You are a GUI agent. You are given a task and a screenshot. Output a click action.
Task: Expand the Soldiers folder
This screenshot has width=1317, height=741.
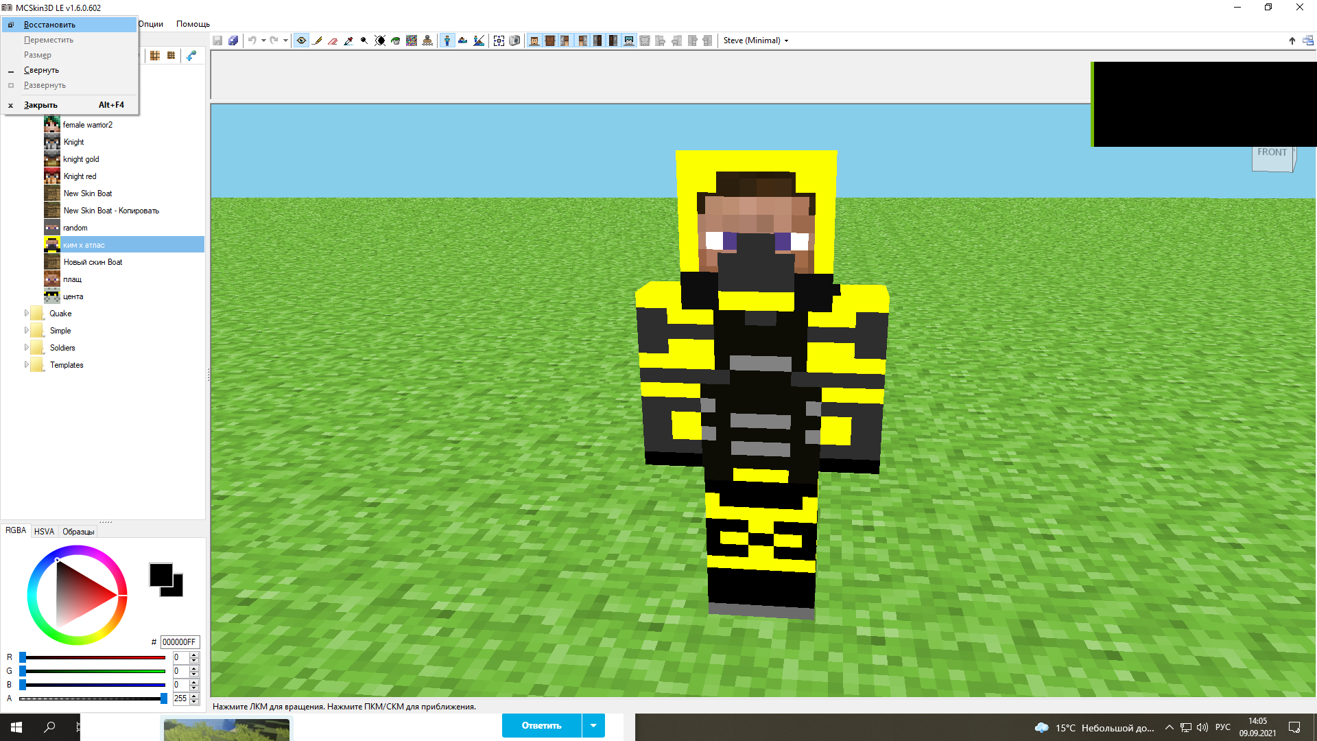click(x=27, y=348)
